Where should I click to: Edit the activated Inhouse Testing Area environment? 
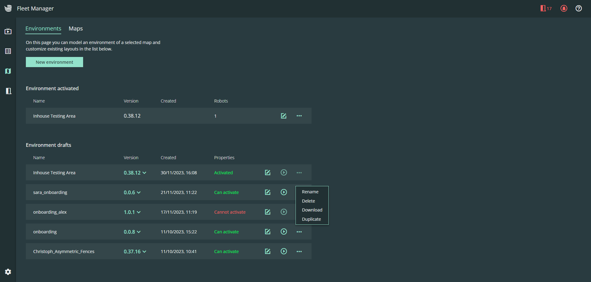[283, 116]
